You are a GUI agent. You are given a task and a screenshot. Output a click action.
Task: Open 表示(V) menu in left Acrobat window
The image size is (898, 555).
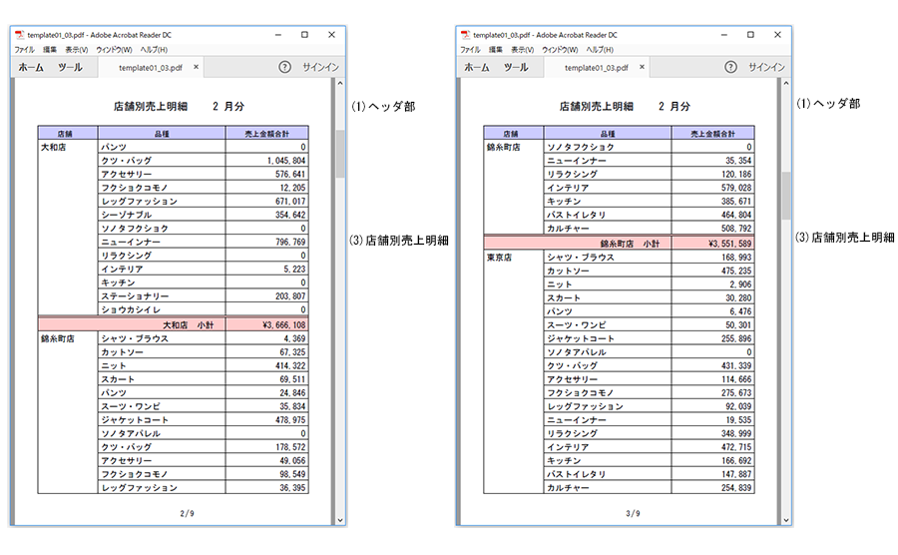76,50
